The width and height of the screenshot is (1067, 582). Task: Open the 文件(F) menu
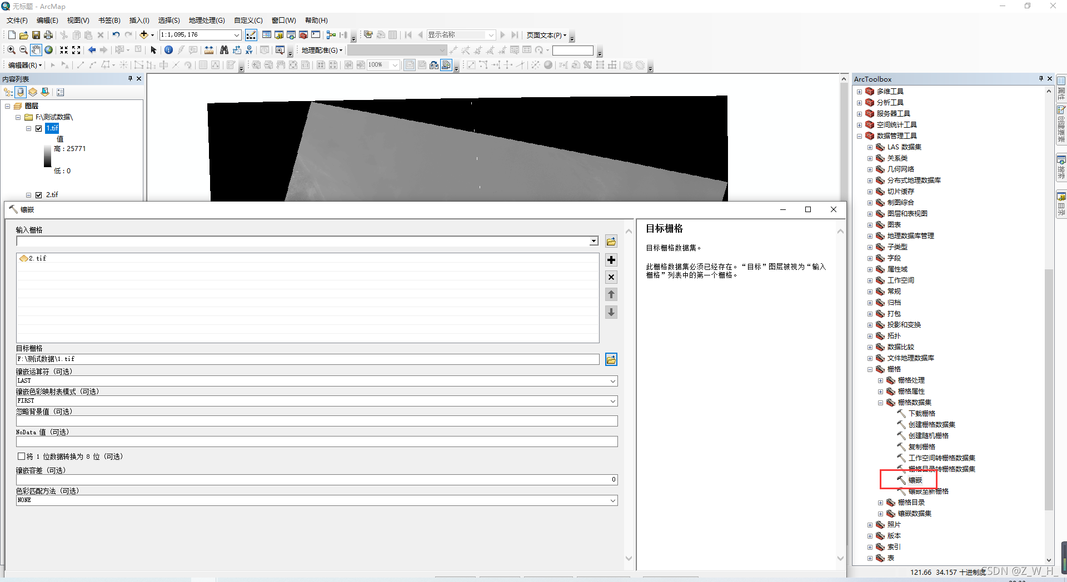tap(17, 21)
